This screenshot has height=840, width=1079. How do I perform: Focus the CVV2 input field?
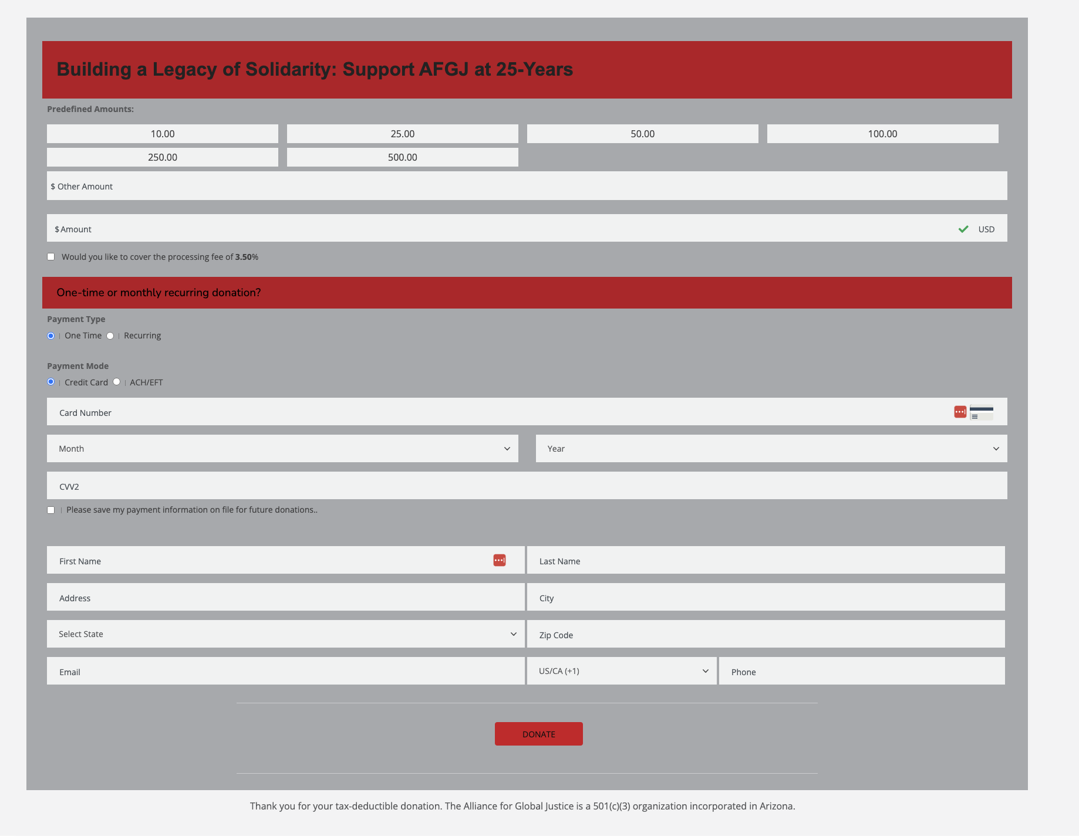[x=527, y=486]
